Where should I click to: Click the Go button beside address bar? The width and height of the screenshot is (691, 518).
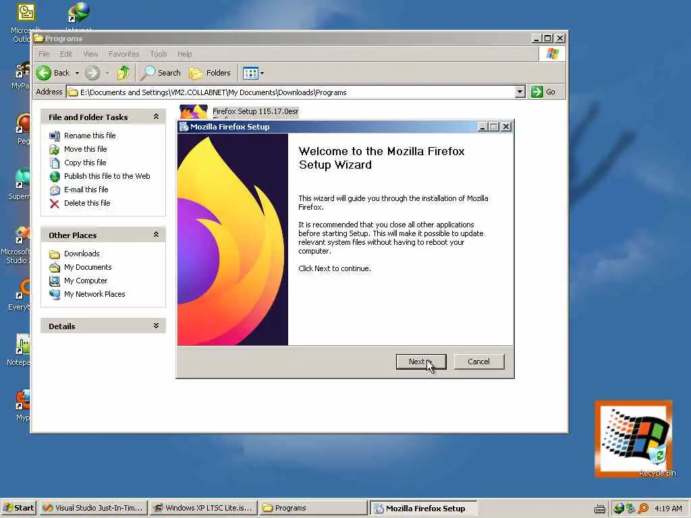(x=543, y=92)
